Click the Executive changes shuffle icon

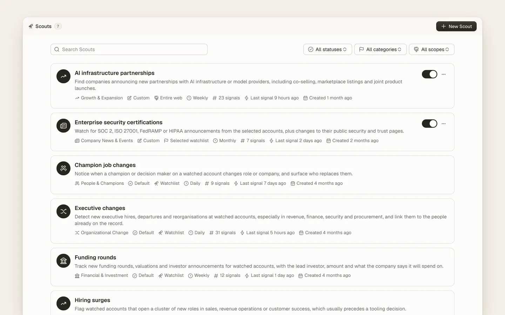[63, 211]
